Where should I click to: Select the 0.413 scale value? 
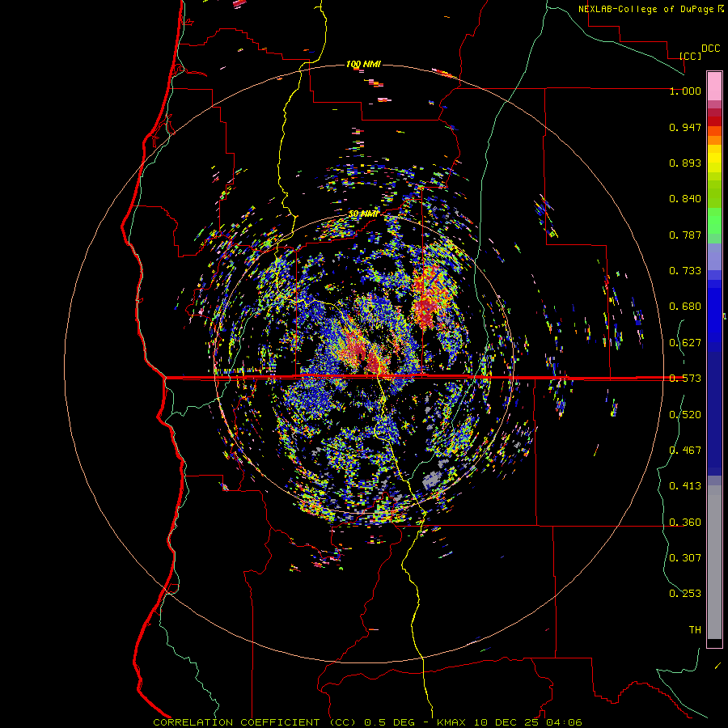coord(685,486)
